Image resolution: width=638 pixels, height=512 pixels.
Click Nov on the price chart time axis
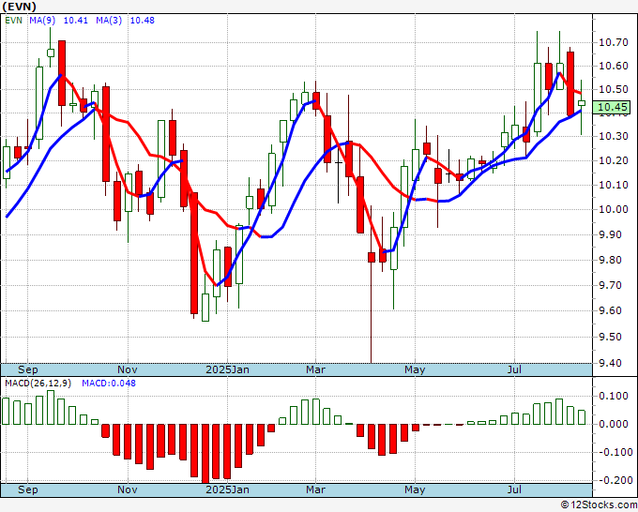(128, 369)
